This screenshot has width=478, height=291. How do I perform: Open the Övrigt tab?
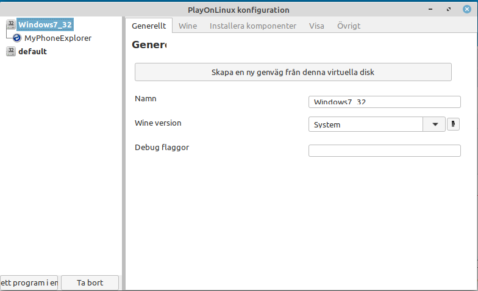pos(349,26)
